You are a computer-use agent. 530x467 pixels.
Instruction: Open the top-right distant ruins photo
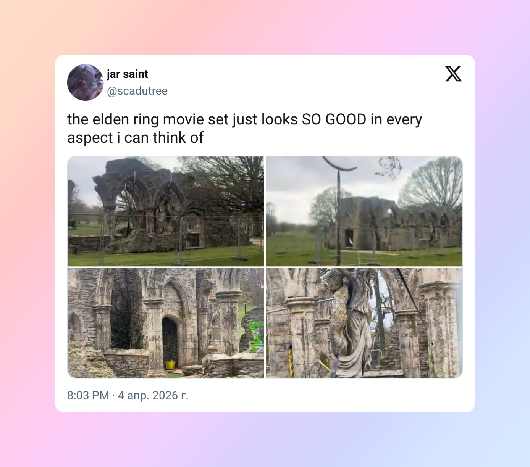pos(364,211)
